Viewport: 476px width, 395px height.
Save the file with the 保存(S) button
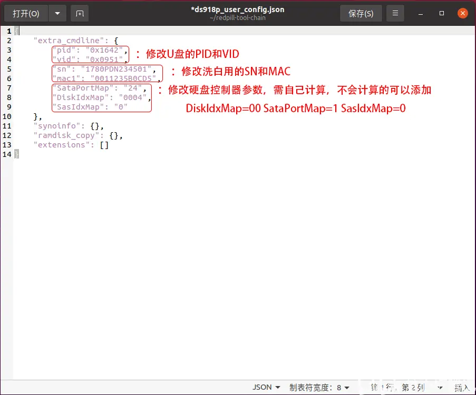click(x=361, y=13)
